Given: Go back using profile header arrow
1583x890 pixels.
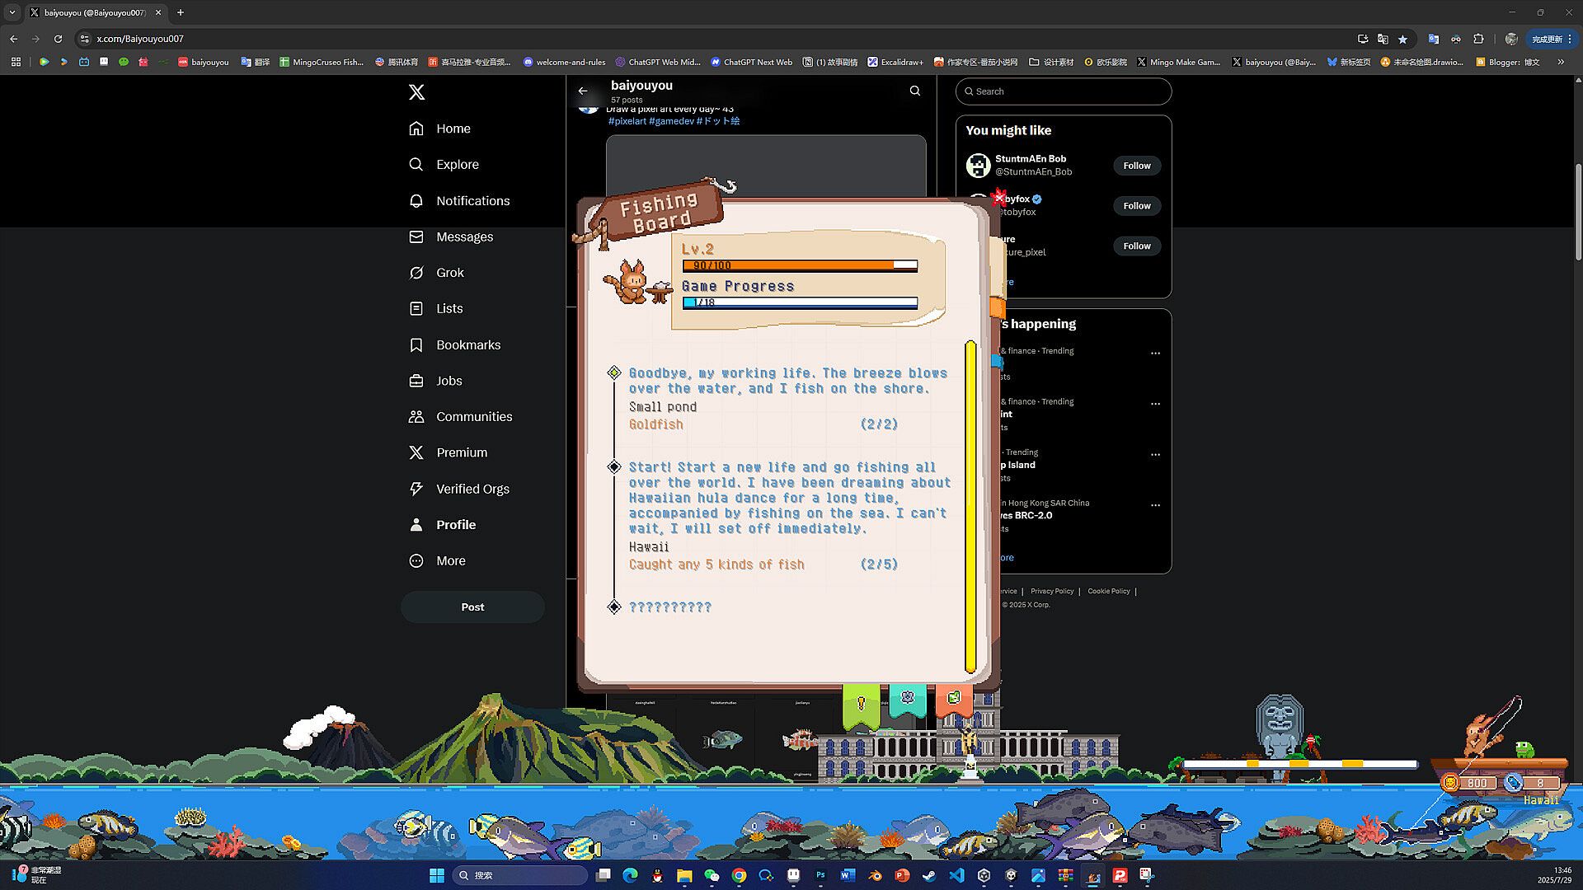Looking at the screenshot, I should 583,91.
